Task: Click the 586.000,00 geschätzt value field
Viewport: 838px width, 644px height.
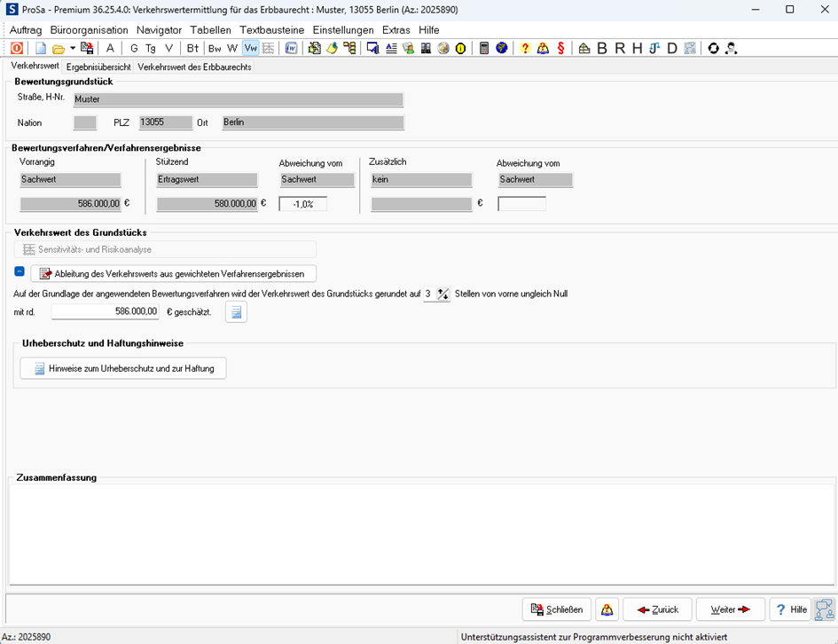Action: point(106,311)
